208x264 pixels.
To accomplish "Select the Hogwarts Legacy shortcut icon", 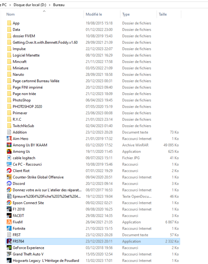I will click(x=9, y=260).
